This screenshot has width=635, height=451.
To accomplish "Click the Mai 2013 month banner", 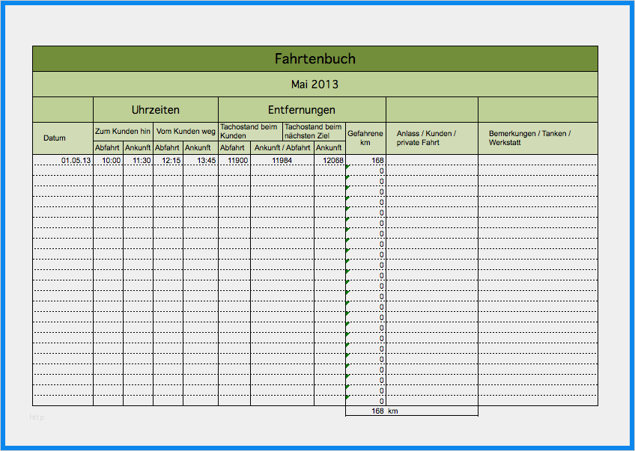I will click(x=315, y=85).
